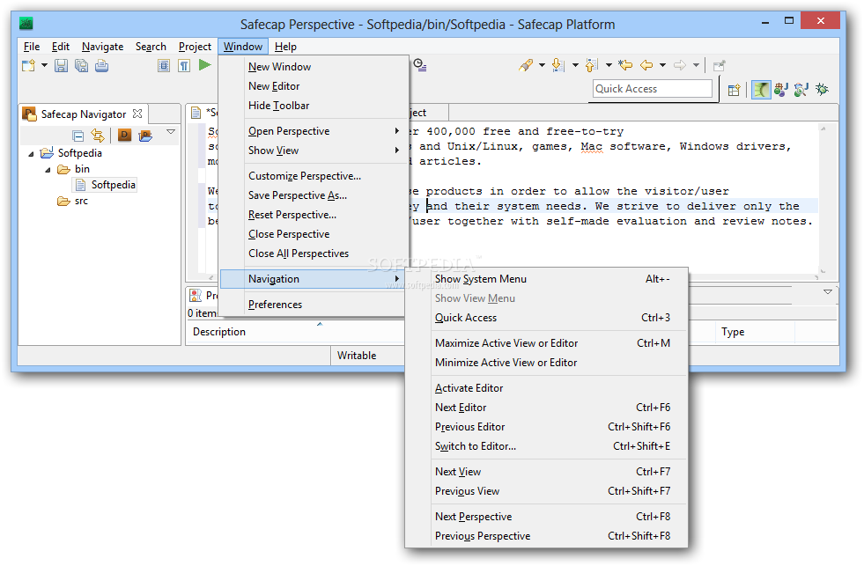Open the Next Annotation dropdown arrow
The width and height of the screenshot is (864, 566).
pos(575,65)
